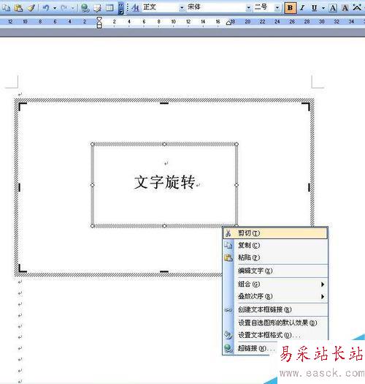Click the font name box showing 宋体
This screenshot has height=384, width=365.
point(216,7)
